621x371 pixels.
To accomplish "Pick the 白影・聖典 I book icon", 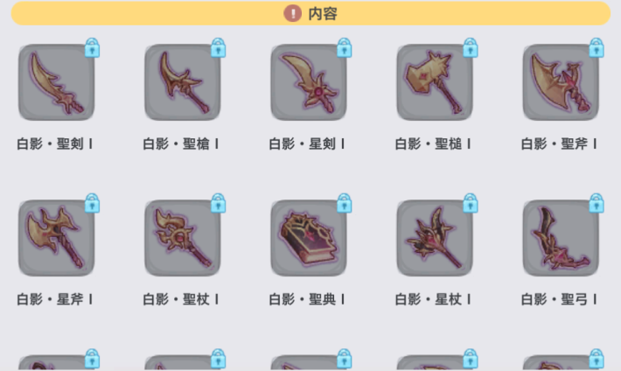I will 309,238.
